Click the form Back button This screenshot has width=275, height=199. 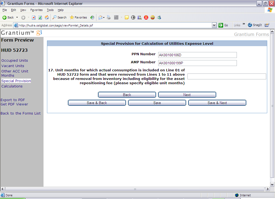127,95
